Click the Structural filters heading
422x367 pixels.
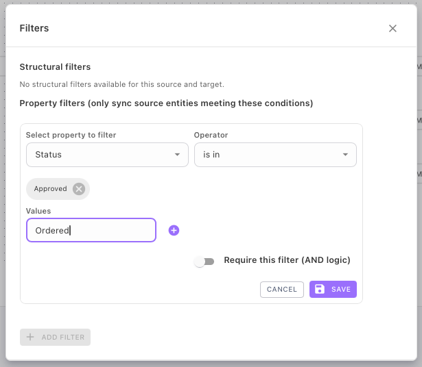pyautogui.click(x=55, y=67)
